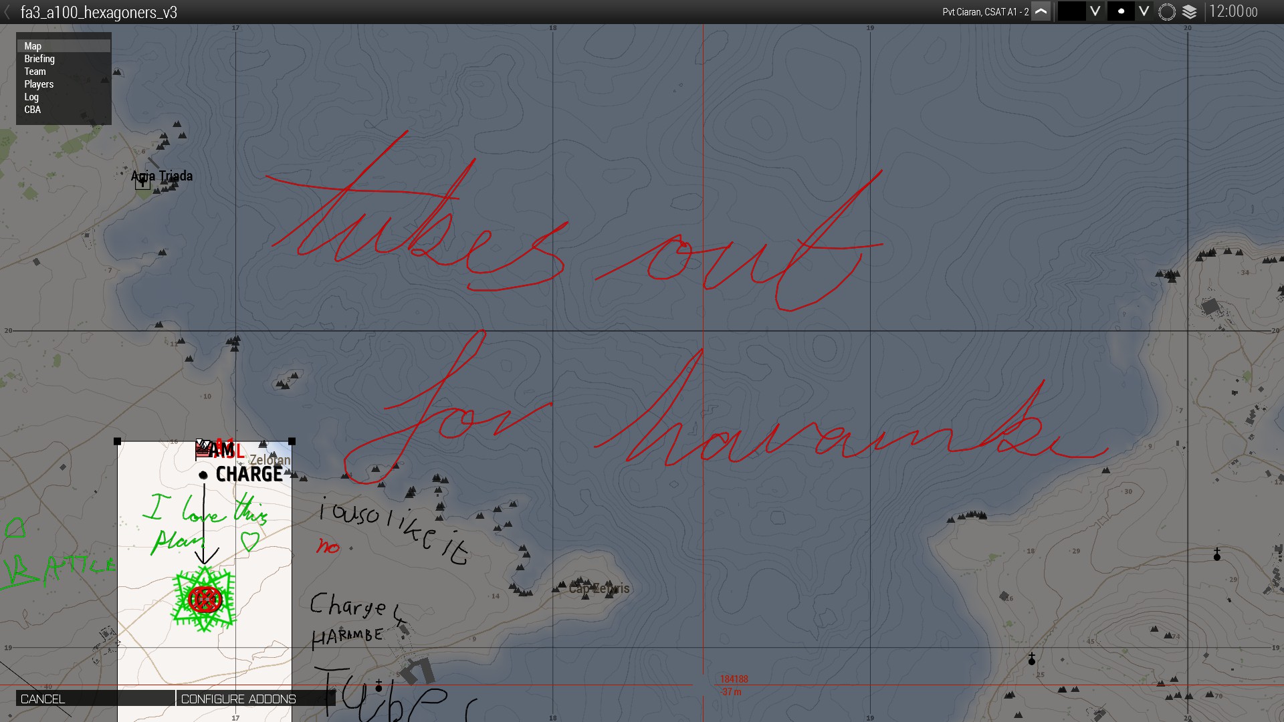Click the Cap Zefyris location label

point(599,589)
